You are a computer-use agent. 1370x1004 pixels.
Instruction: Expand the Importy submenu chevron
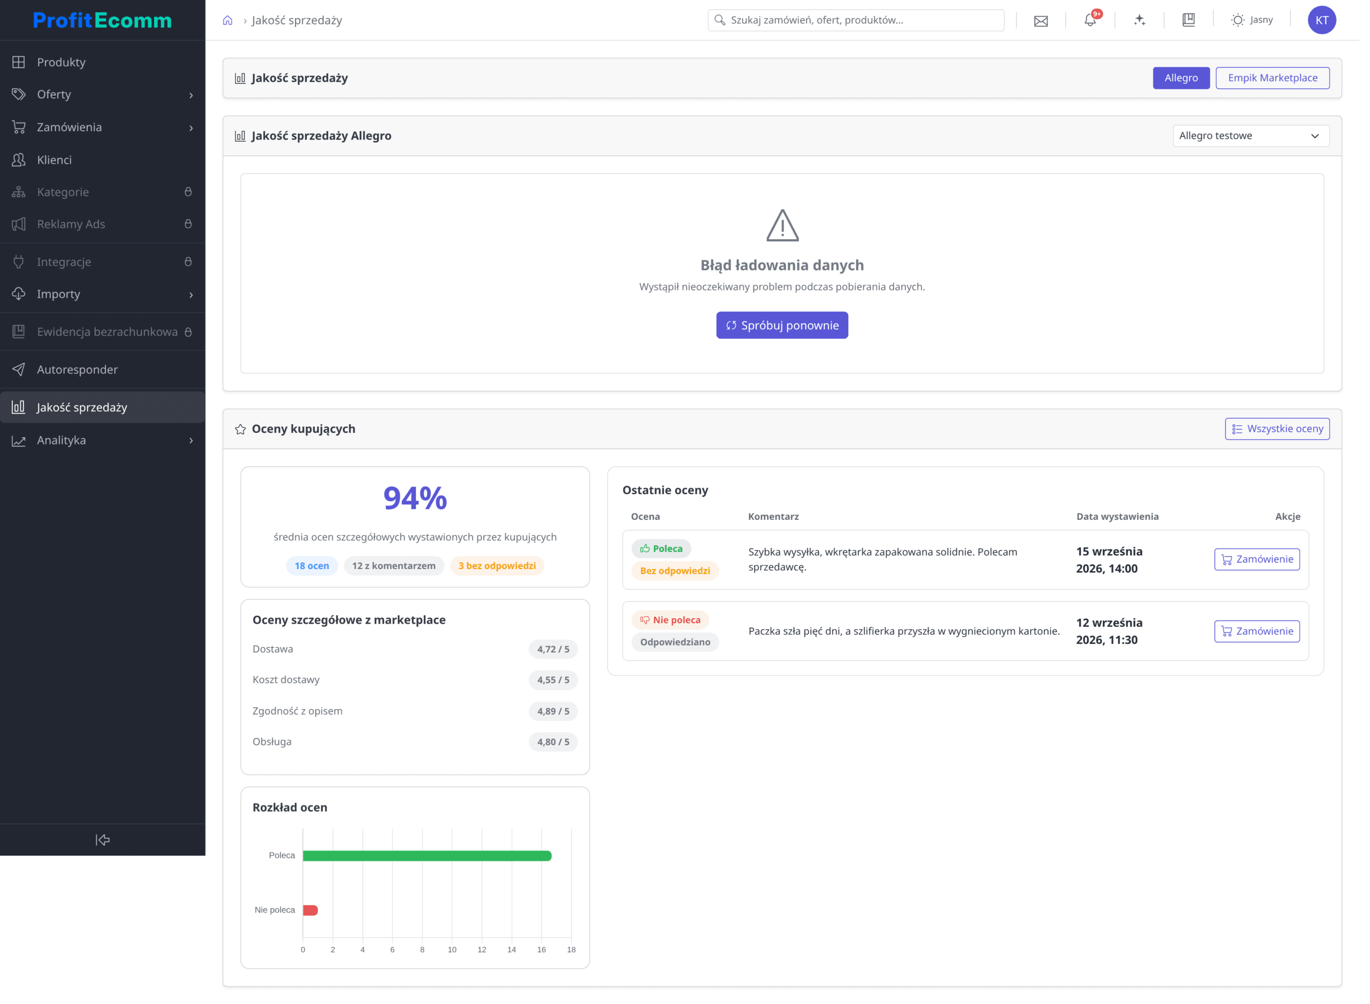191,295
